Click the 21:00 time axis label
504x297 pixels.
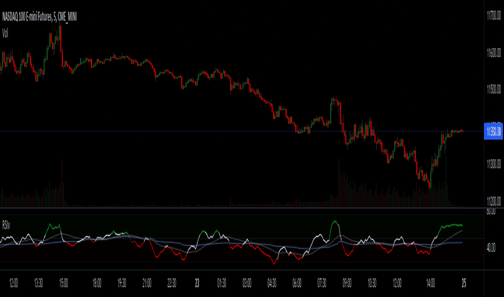147,283
